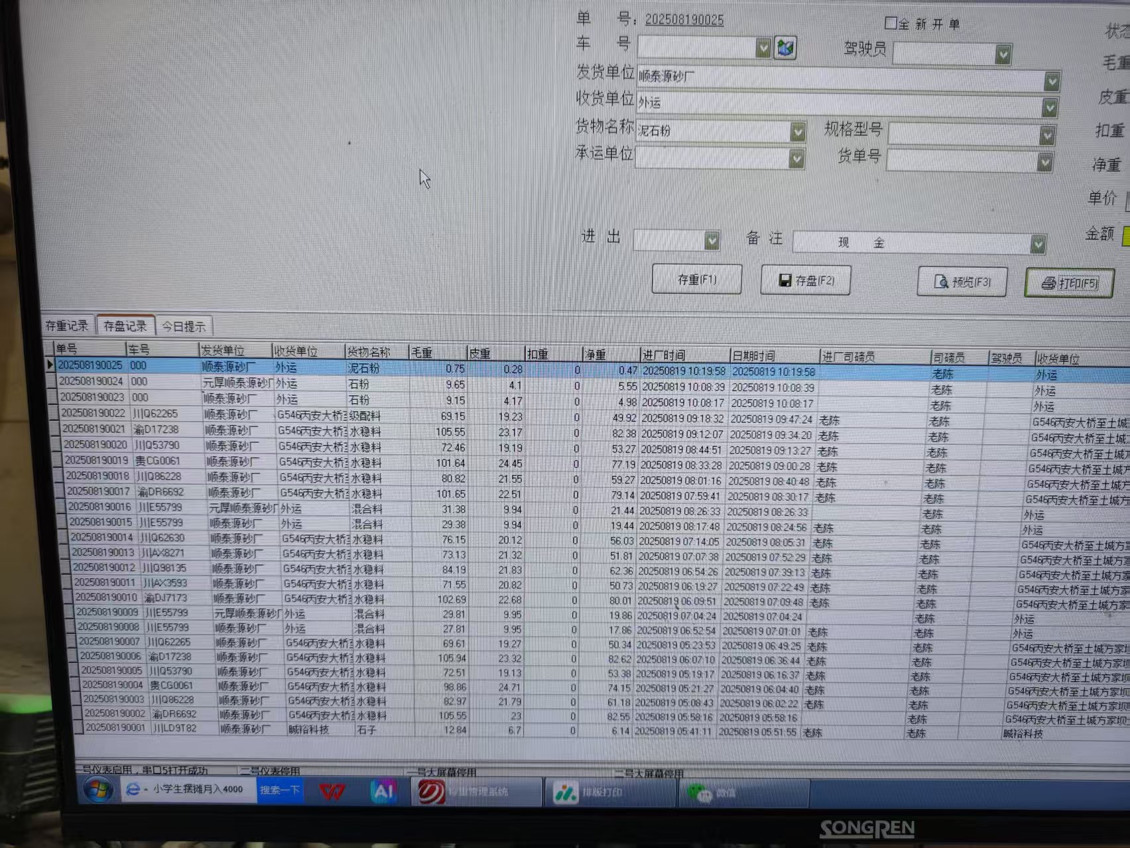Click the red weighing system taskbar icon
Screen dimensions: 1130x848
pos(432,792)
